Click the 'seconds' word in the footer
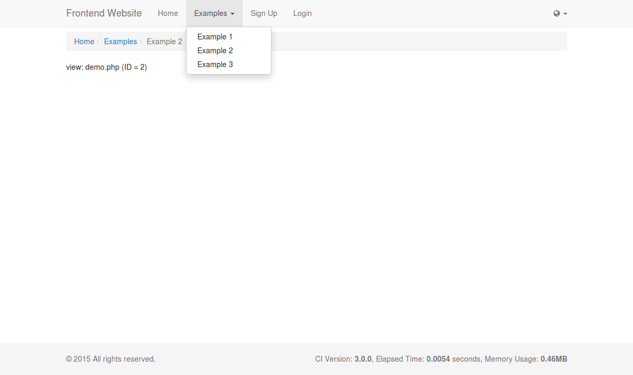Screen dimensions: 633x375 466,359
